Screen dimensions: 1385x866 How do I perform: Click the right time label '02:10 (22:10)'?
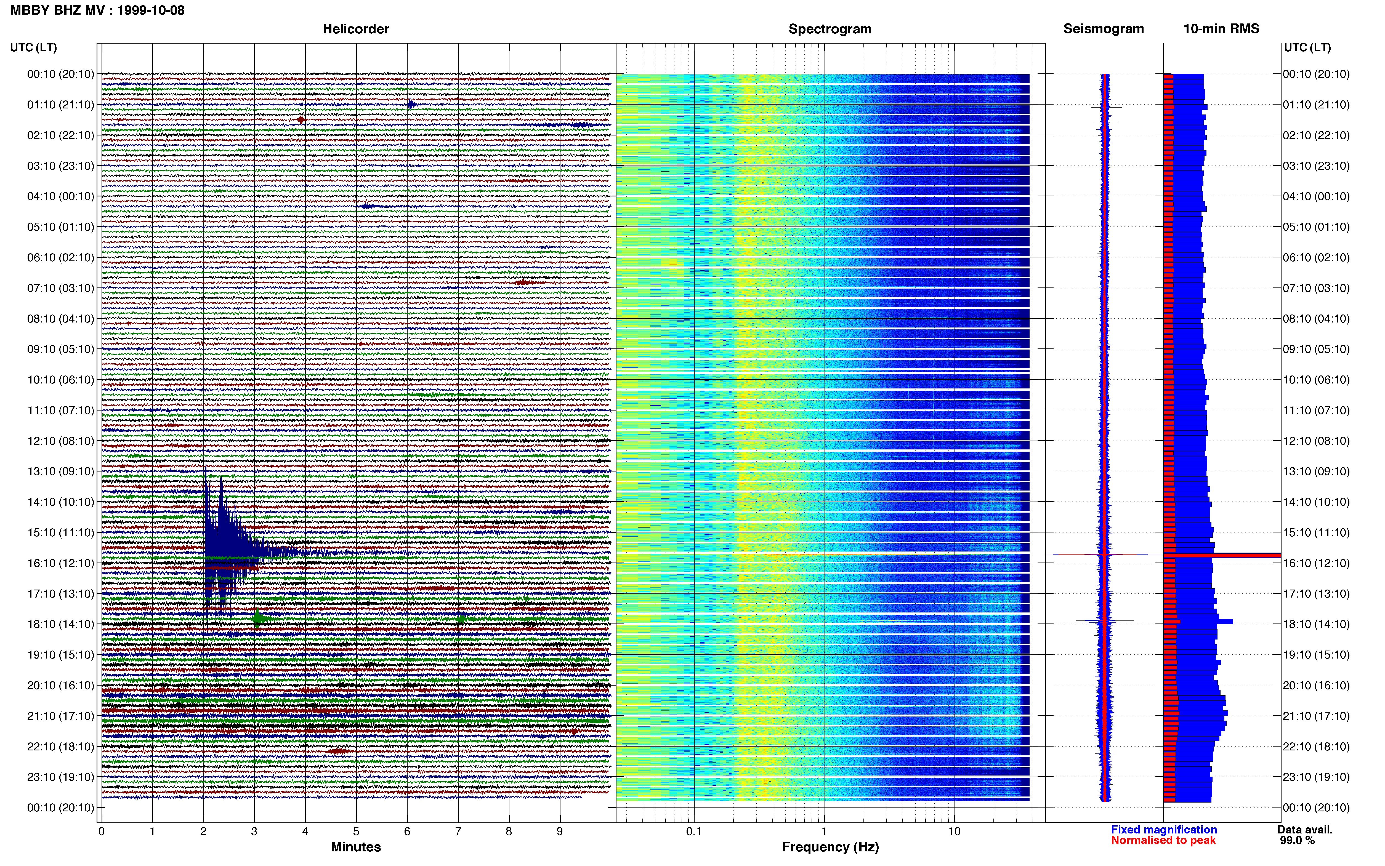[x=1316, y=135]
